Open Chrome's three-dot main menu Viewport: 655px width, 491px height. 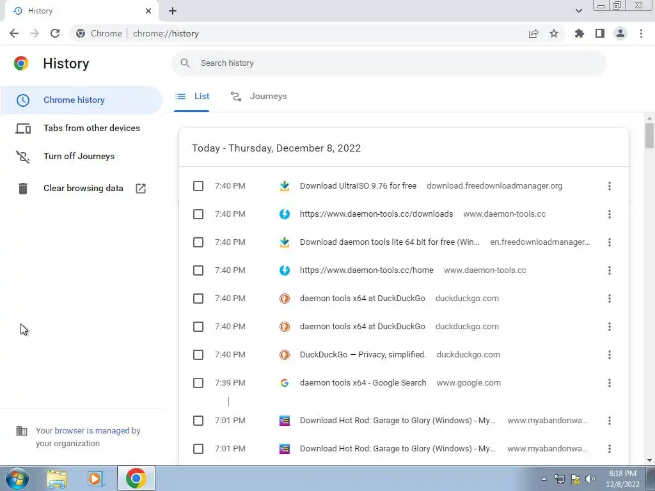641,33
